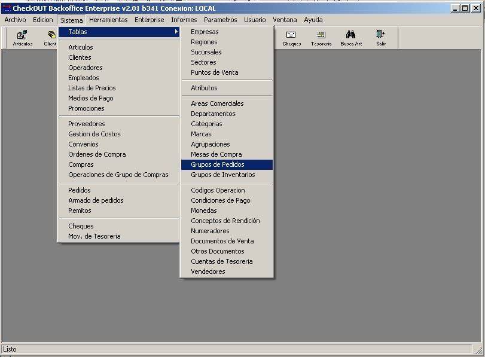Choose Operadores menu entry
Image resolution: width=485 pixels, height=357 pixels.
[119, 68]
